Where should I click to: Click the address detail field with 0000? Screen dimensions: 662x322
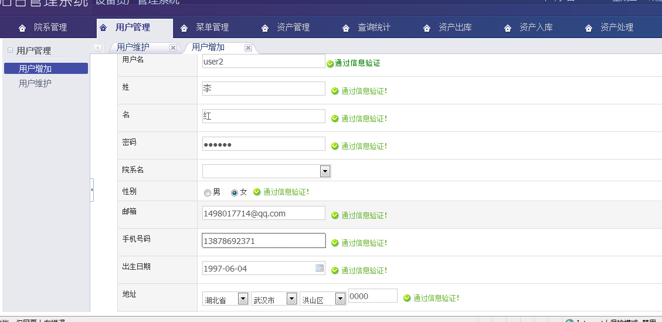(x=373, y=296)
